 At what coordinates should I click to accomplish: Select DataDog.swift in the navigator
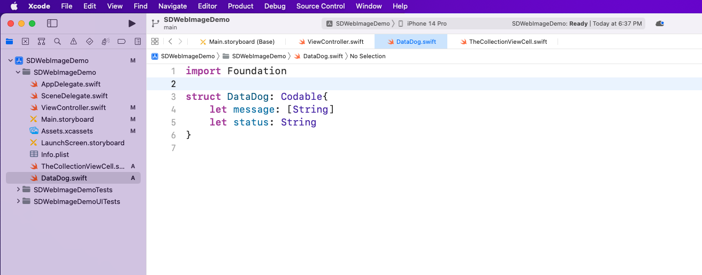pos(73,178)
